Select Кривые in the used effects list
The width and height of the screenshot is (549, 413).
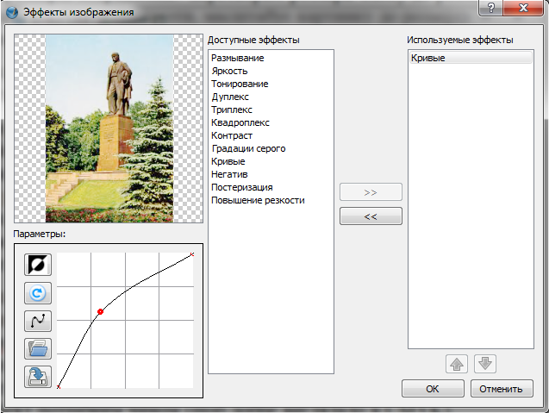(429, 58)
